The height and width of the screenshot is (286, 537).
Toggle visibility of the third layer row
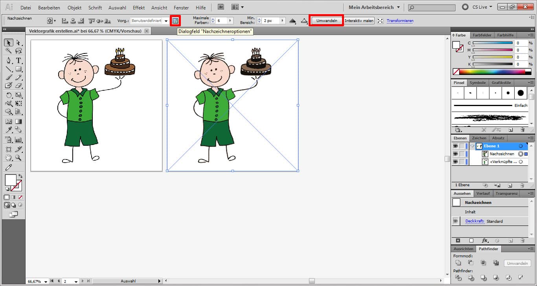tap(455, 161)
